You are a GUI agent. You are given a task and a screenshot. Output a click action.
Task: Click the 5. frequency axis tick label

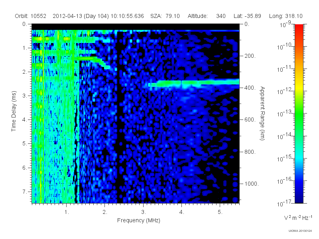[220, 212]
